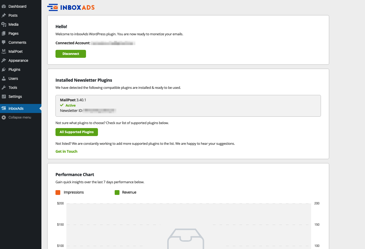Open the Posts menu item
365x249 pixels.
point(21,15)
